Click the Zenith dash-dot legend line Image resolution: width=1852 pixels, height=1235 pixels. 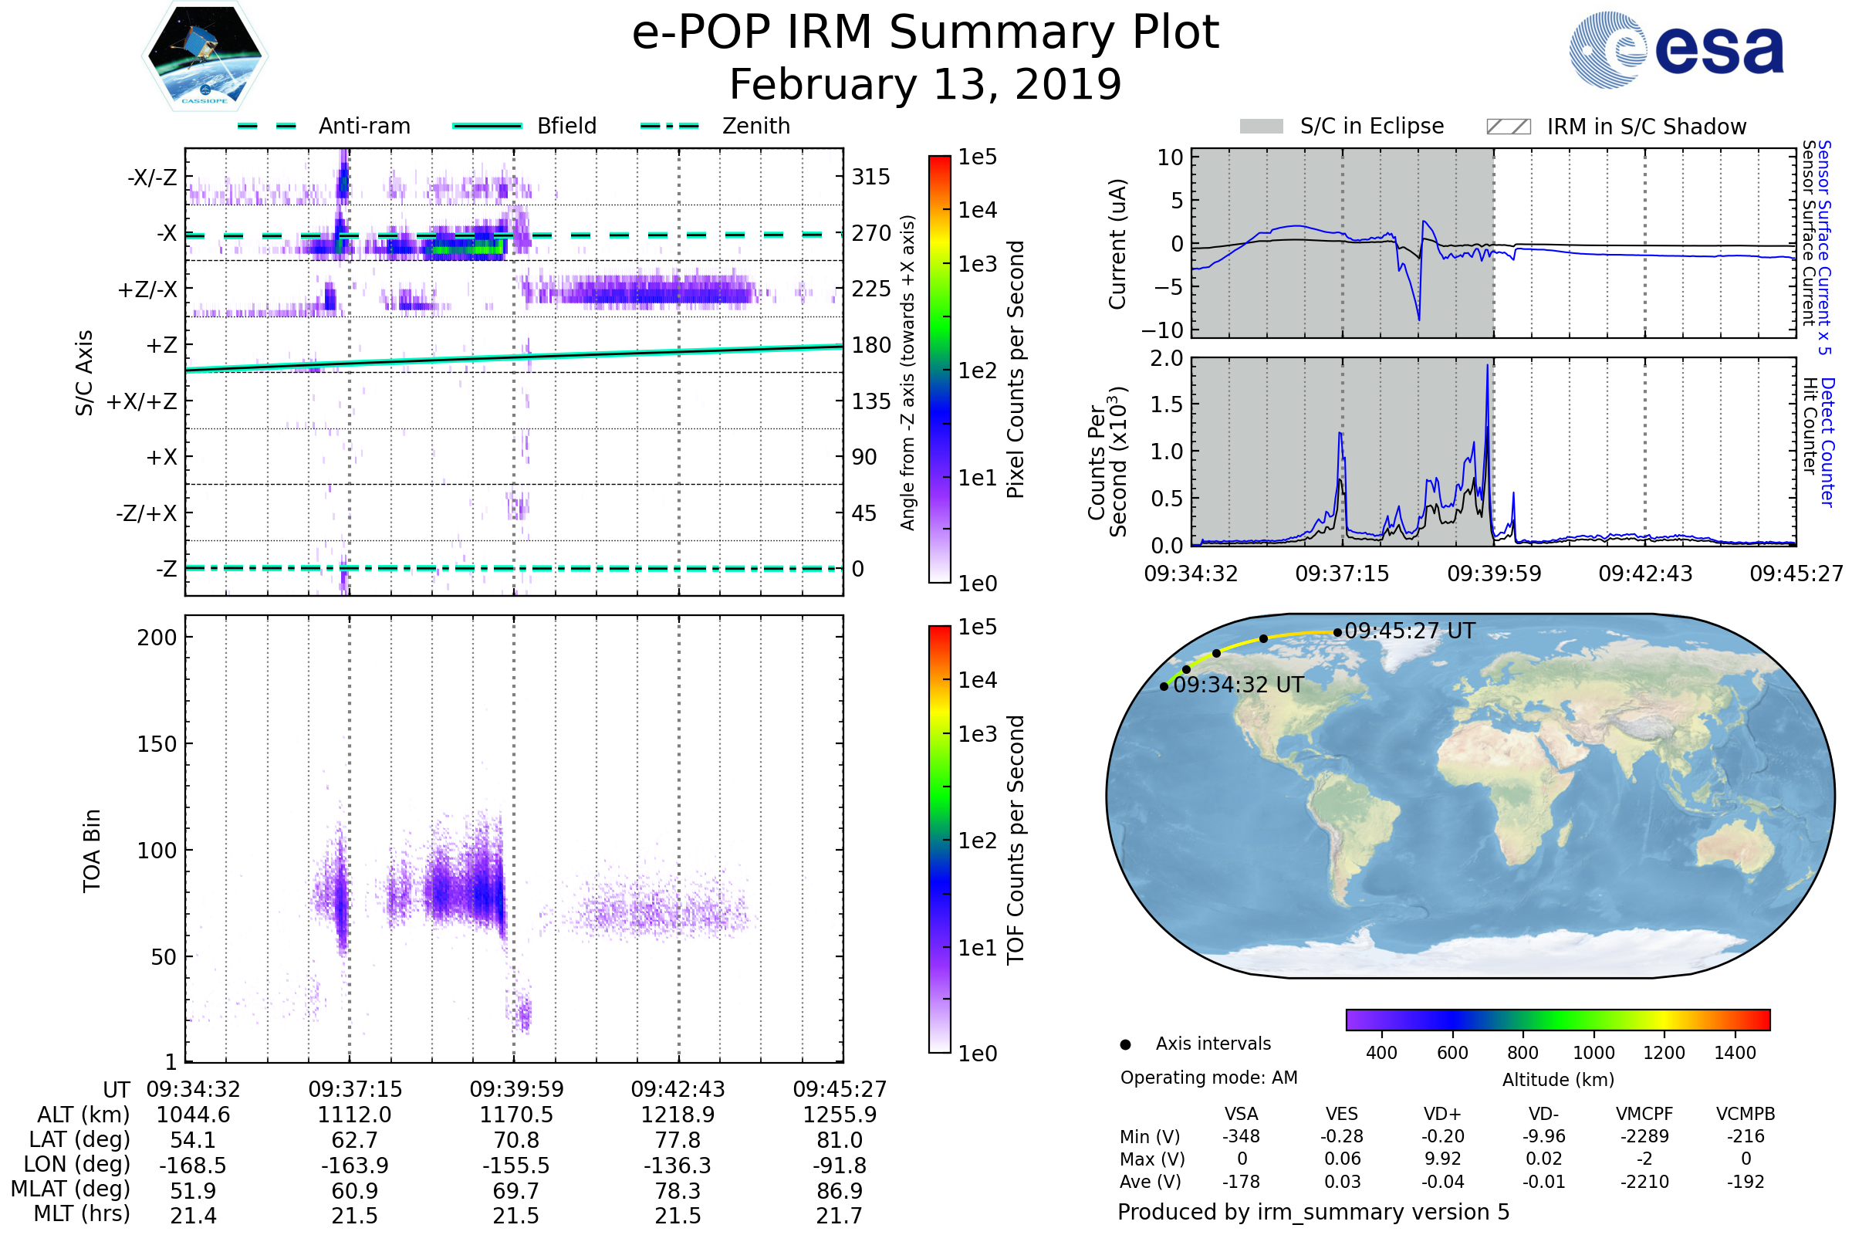pos(669,126)
